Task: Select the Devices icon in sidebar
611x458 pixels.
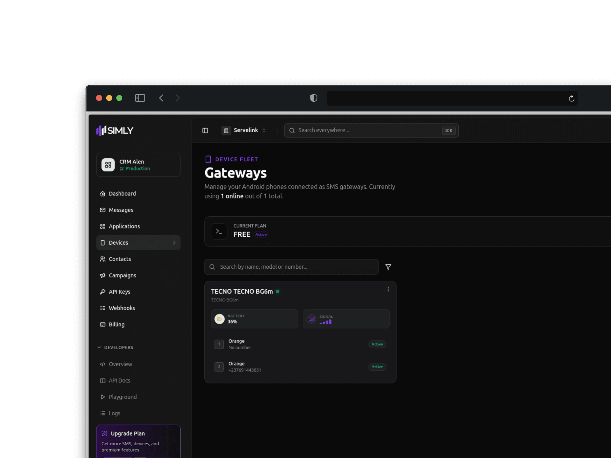Action: (102, 242)
